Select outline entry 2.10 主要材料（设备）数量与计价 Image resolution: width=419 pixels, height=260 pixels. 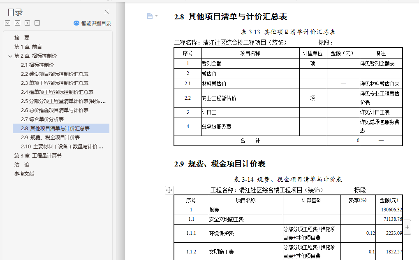(x=62, y=147)
